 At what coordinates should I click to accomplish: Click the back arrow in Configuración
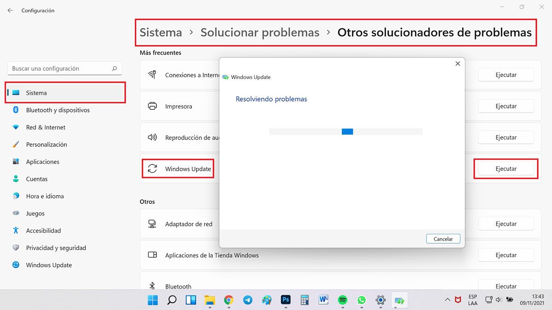(10, 10)
